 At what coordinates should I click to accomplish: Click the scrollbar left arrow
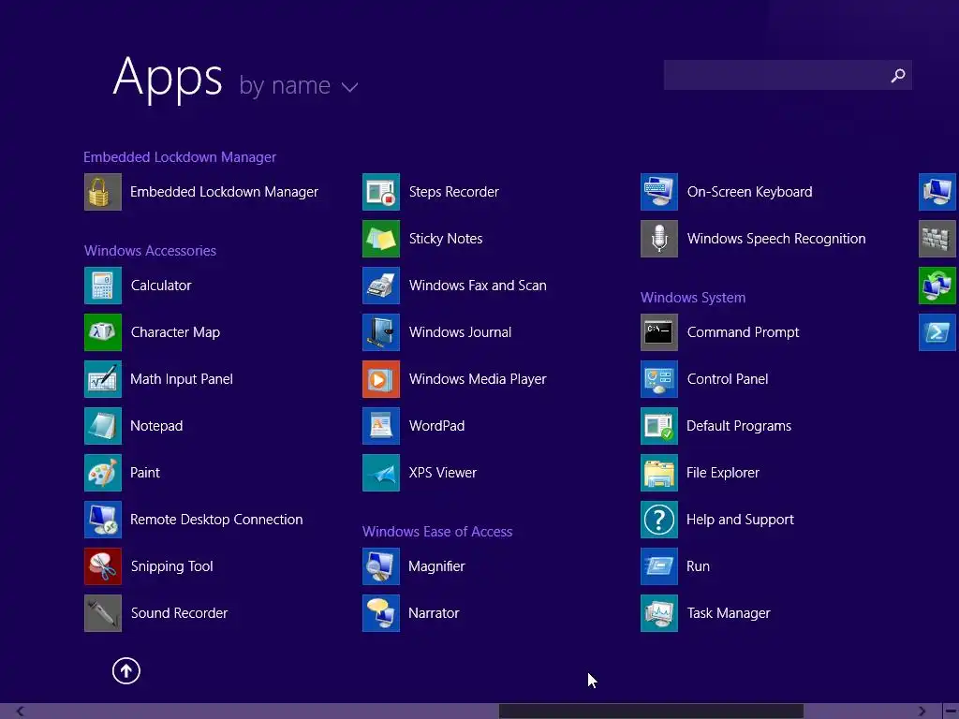click(21, 712)
